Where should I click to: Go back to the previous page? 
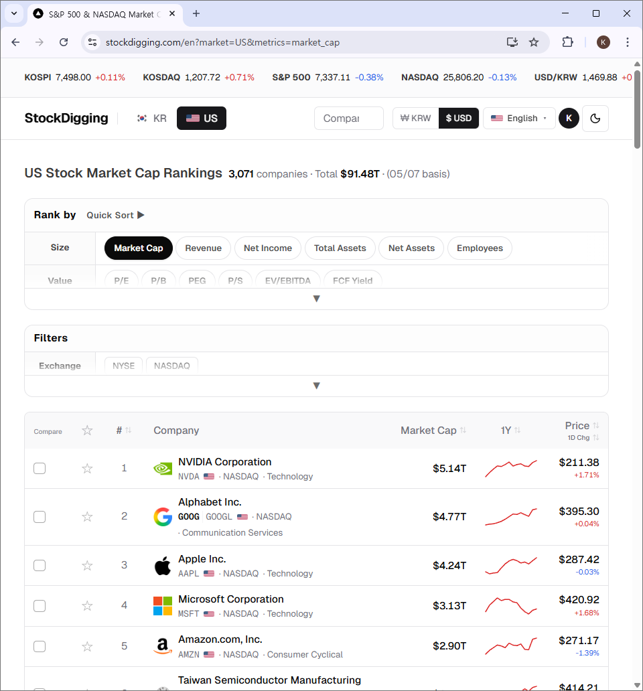[15, 42]
